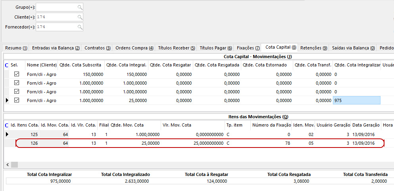Image resolution: width=394 pixels, height=191 pixels.
Task: Click the left scroll arrow of Itens grid
Action: pos(8,164)
